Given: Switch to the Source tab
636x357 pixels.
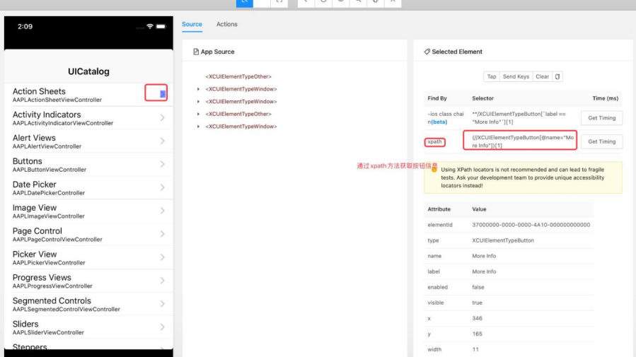Looking at the screenshot, I should point(192,24).
